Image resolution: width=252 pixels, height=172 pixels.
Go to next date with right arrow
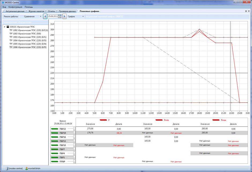tap(64, 16)
